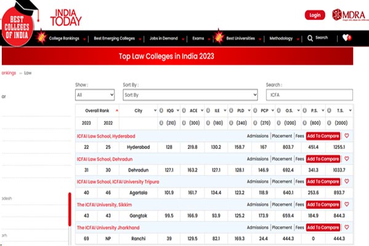Open the Best Emerging Colleges menu
369x246 pixels.
[x=114, y=38]
